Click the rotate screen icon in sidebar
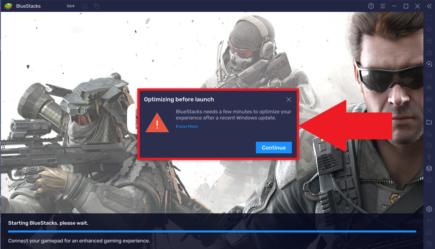The height and width of the screenshot is (249, 435). pos(429,134)
